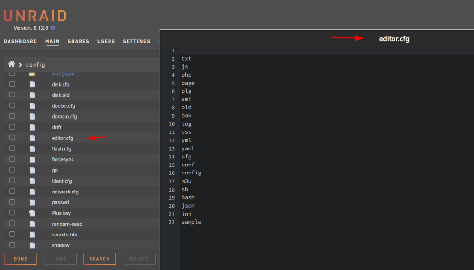
Task: Open the ident.cfg file name
Action: (62, 181)
